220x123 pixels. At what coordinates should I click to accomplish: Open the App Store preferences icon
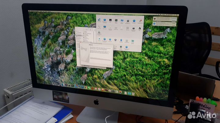[110, 39]
